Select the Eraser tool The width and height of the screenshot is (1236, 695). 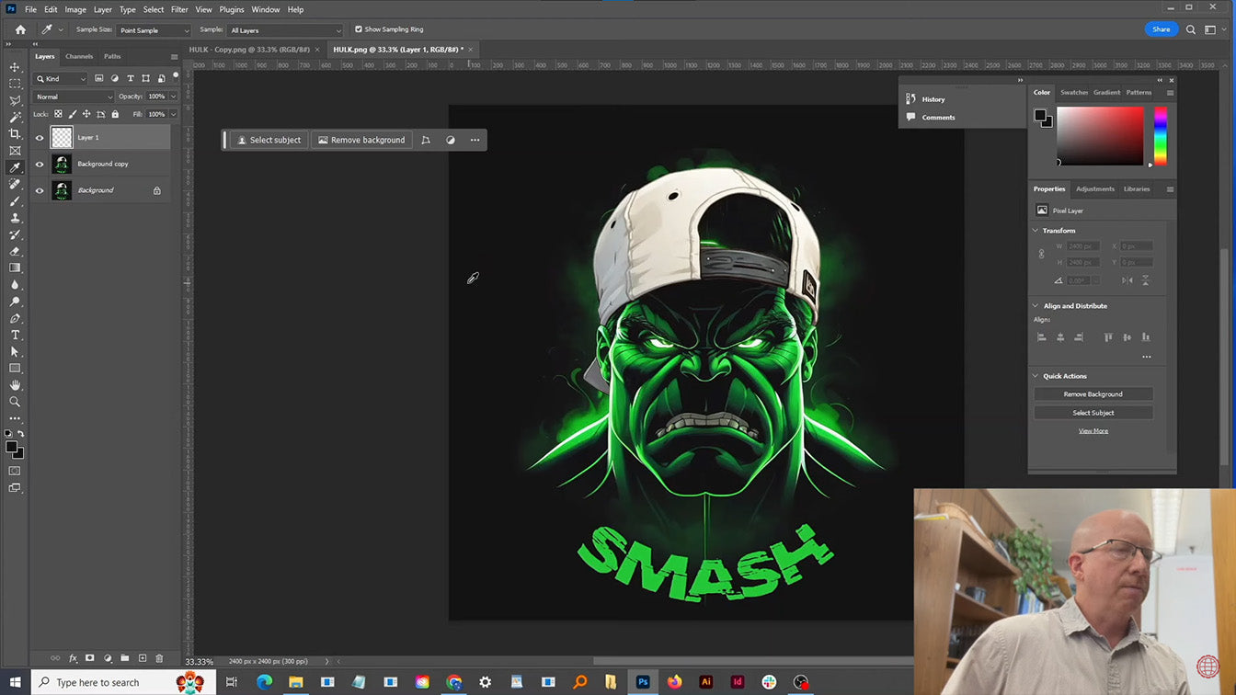tap(15, 251)
